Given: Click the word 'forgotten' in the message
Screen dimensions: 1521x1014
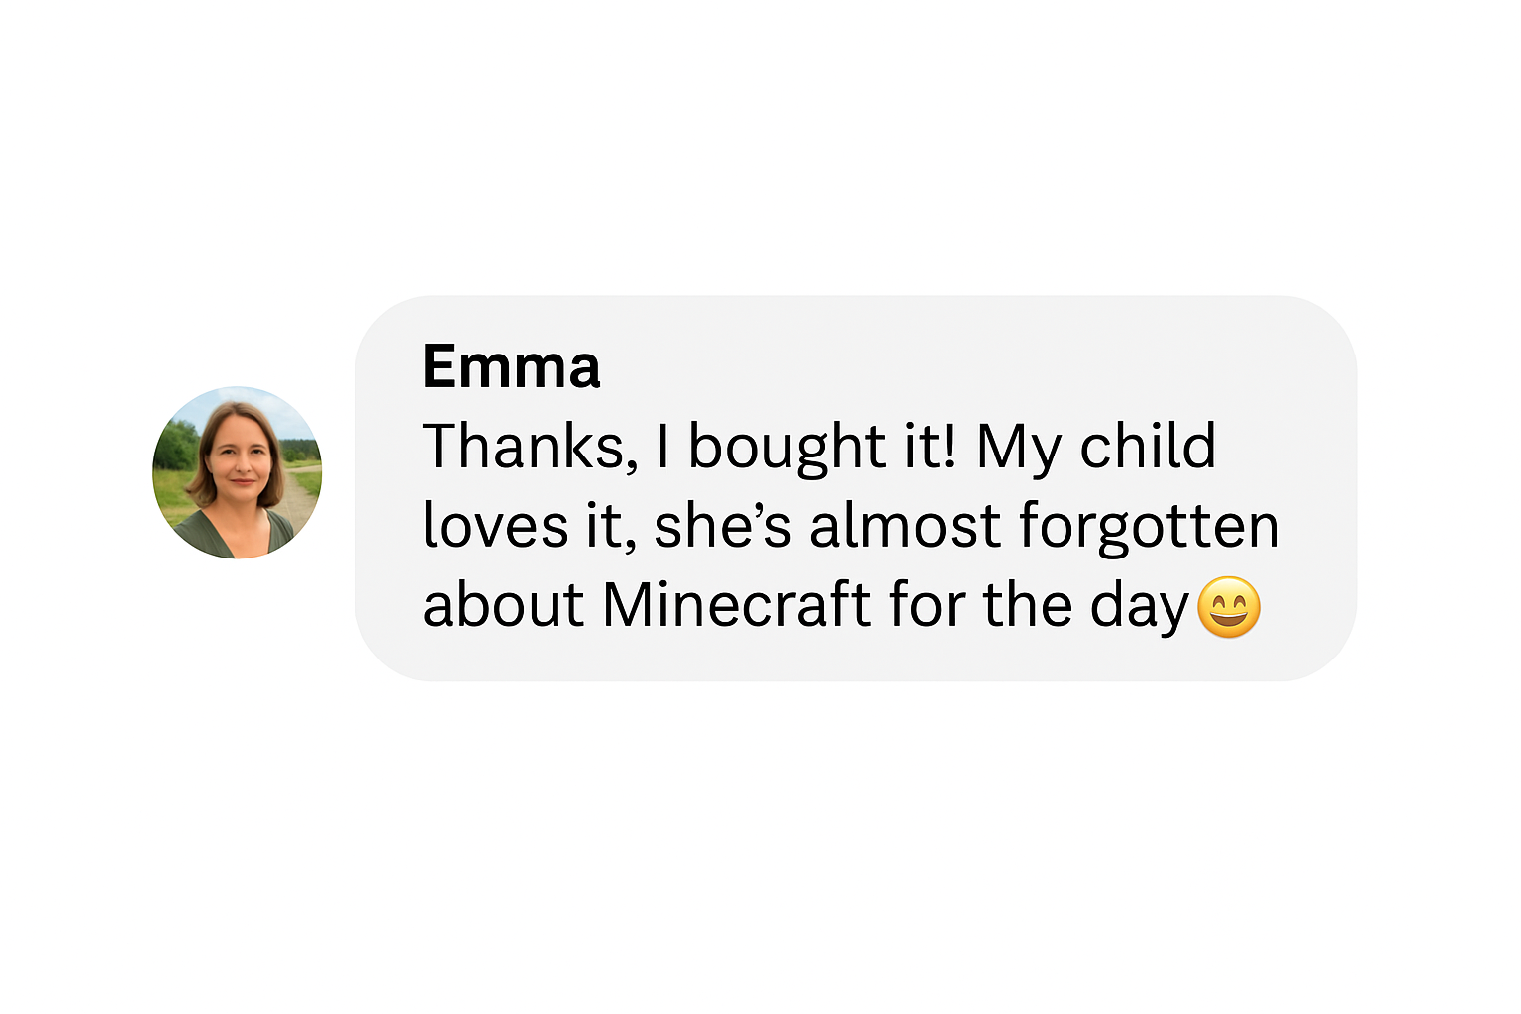Looking at the screenshot, I should (1150, 525).
